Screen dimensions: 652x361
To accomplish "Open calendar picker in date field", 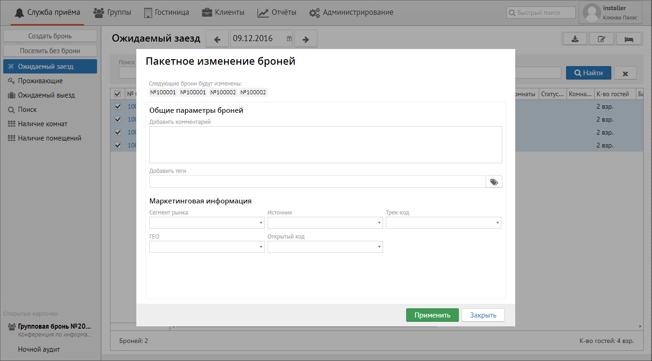I will pos(289,39).
